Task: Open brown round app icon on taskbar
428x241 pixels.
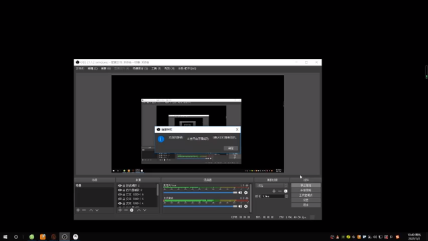Action: tap(53, 237)
